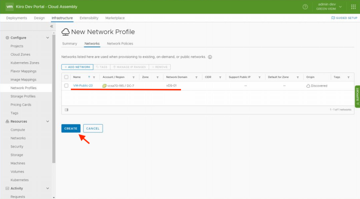The image size is (360, 199).
Task: Click the Create button
Action: pyautogui.click(x=71, y=129)
